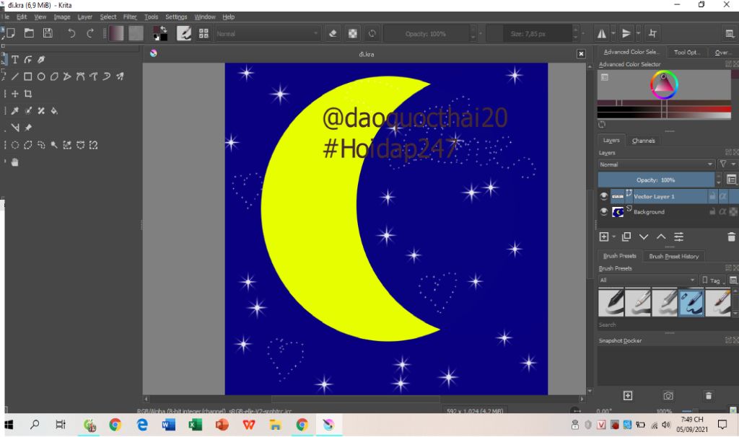Viewport: 739px width, 437px height.
Task: Select the Pan hand tool
Action: 15,162
